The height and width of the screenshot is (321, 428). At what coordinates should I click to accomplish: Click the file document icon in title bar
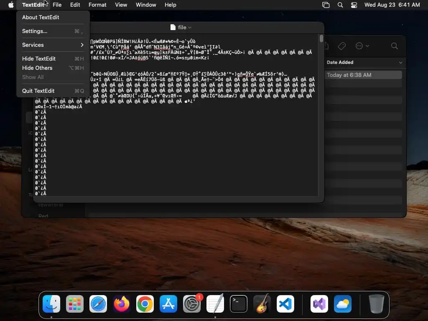(173, 27)
